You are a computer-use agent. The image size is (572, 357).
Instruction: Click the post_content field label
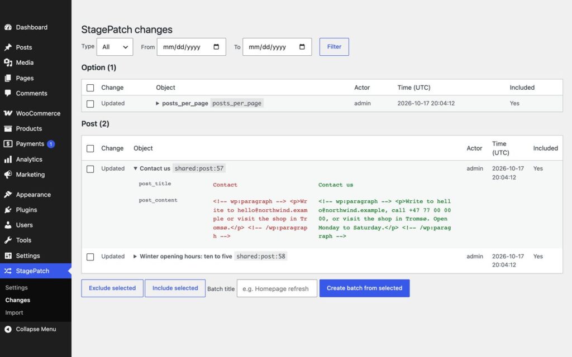click(x=158, y=200)
